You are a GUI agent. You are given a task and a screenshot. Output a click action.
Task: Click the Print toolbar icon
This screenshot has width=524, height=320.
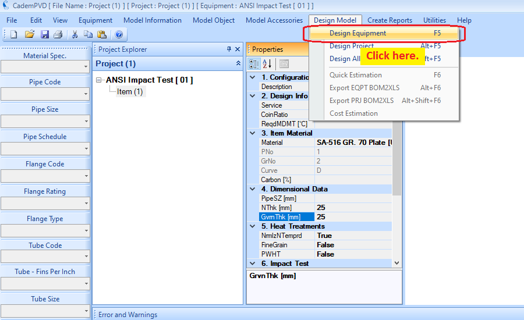pyautogui.click(x=58, y=35)
